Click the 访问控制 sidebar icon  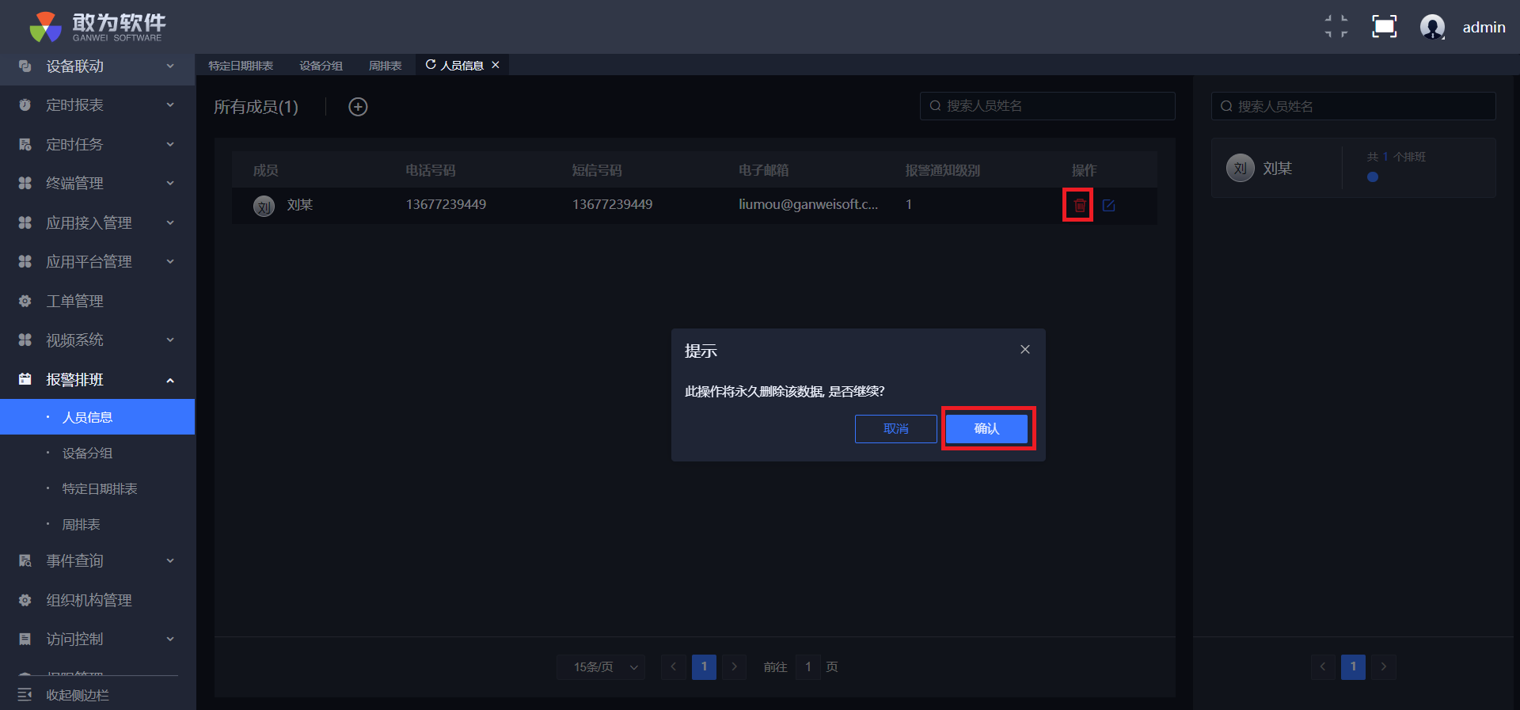[x=25, y=640]
